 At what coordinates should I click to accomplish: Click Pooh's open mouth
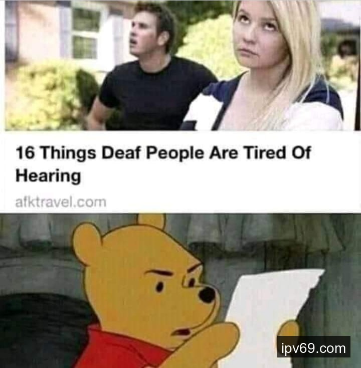tap(181, 332)
